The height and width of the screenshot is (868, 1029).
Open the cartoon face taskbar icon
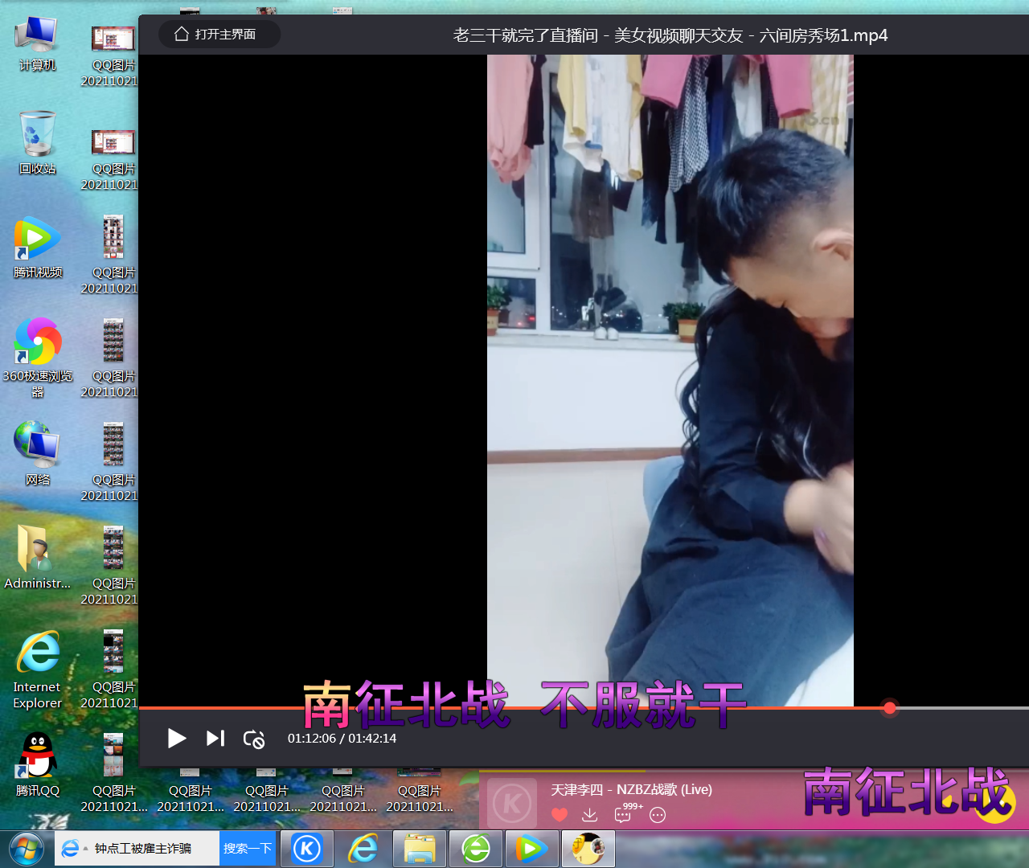tap(588, 849)
